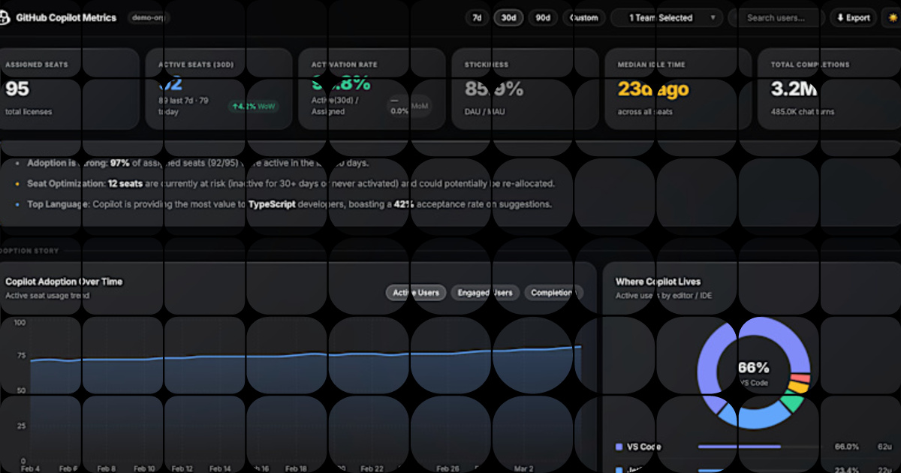Switch chart to Engaged Users
Image resolution: width=901 pixels, height=473 pixels.
485,293
